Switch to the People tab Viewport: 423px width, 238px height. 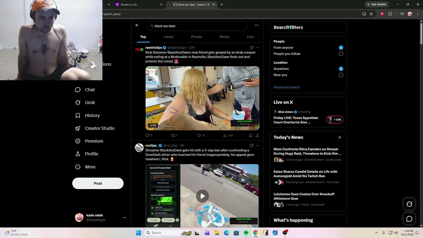196,37
